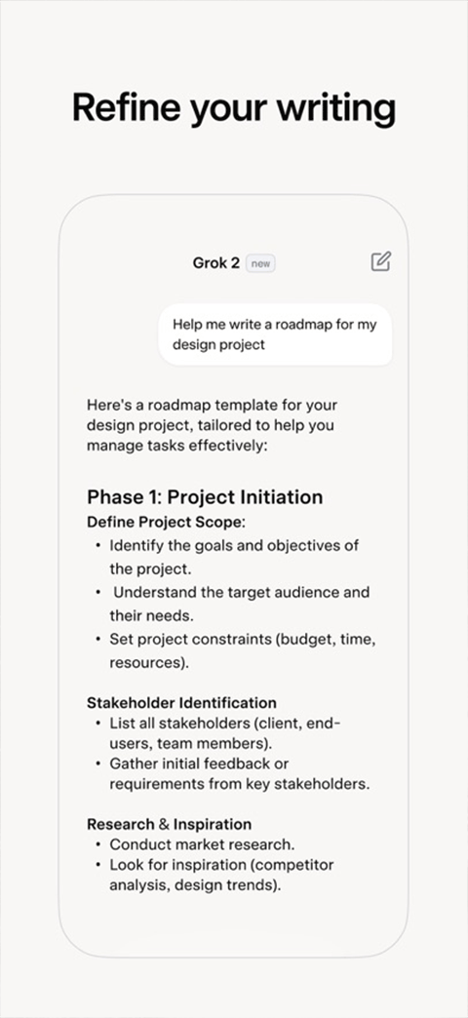The width and height of the screenshot is (468, 1018).
Task: Tap the Research & Inspiration subheading
Action: pos(170,824)
